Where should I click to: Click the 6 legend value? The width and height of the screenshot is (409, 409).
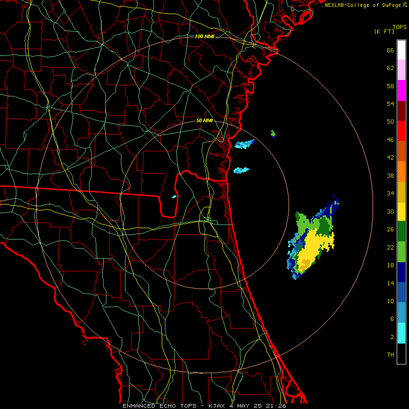[x=392, y=319]
